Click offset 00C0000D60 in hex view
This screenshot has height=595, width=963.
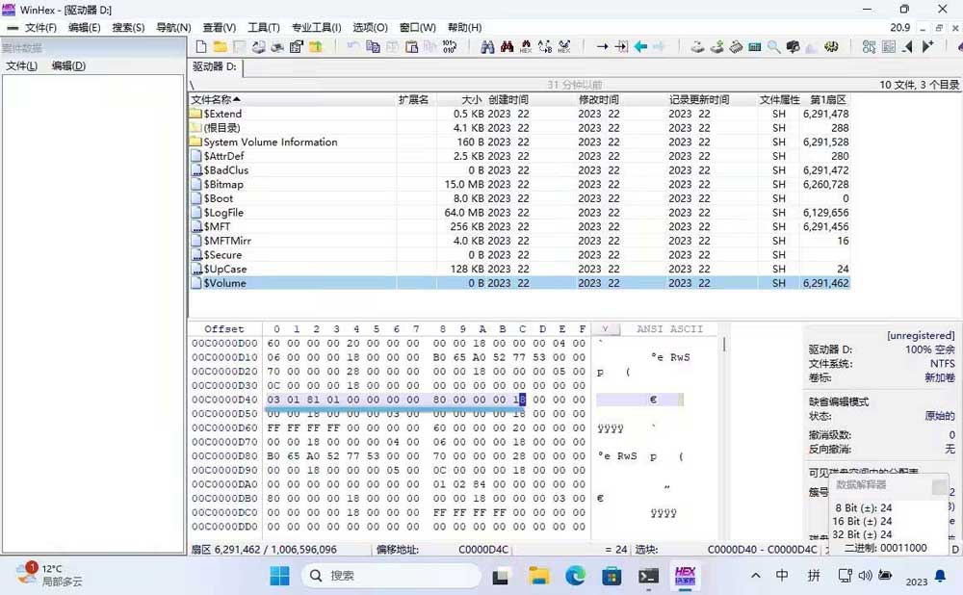[224, 428]
